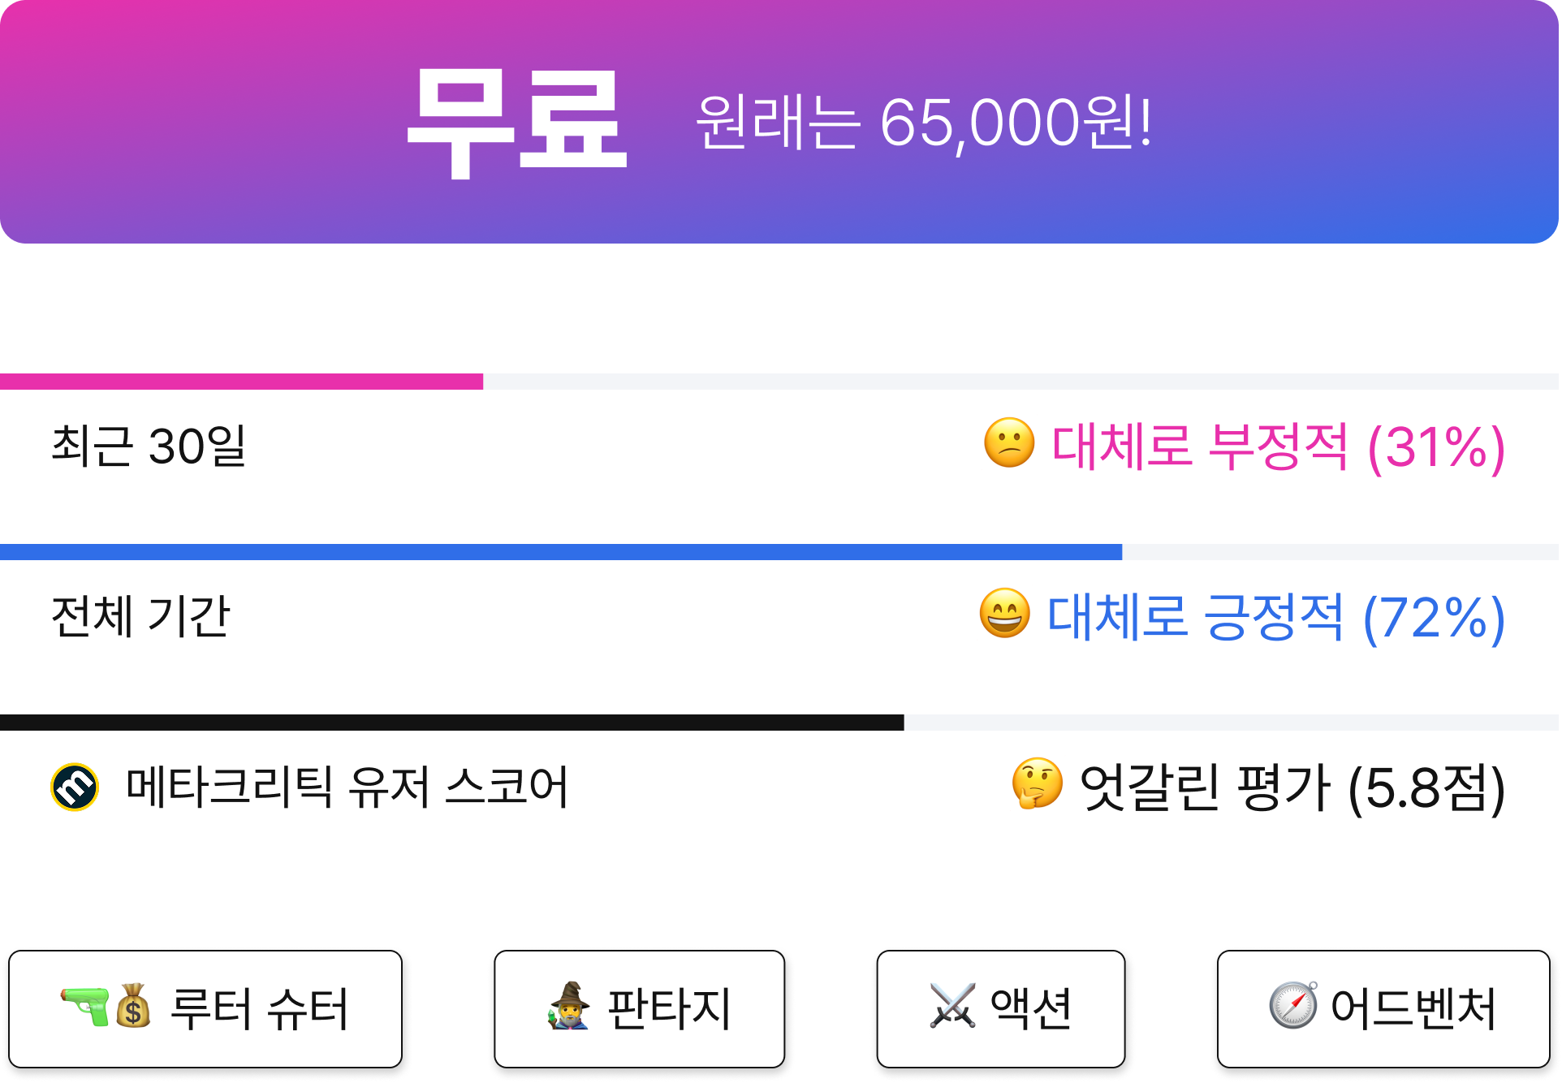The image size is (1562, 1083).
Task: Click the confused face emoji next to 대체로 부정적
Action: [1009, 443]
